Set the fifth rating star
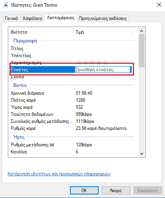Viewport: 165px width, 198px height. [105, 63]
